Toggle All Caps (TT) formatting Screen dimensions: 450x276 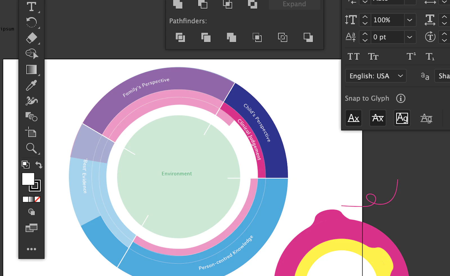tap(353, 57)
